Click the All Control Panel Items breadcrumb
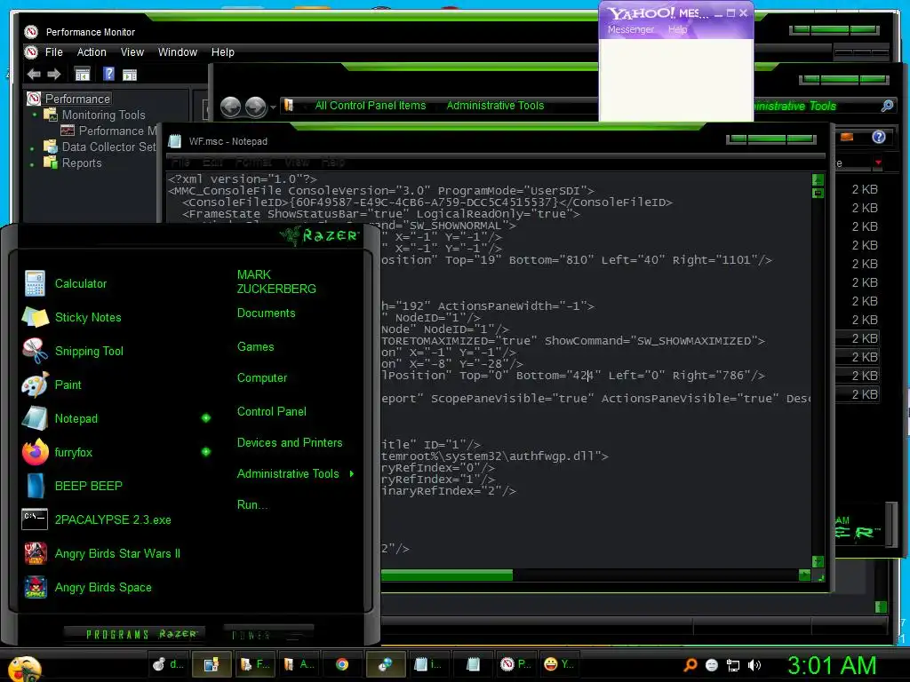Image resolution: width=910 pixels, height=682 pixels. click(371, 106)
